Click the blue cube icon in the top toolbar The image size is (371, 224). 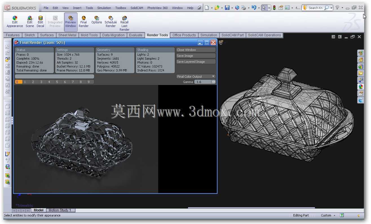[x=237, y=8]
